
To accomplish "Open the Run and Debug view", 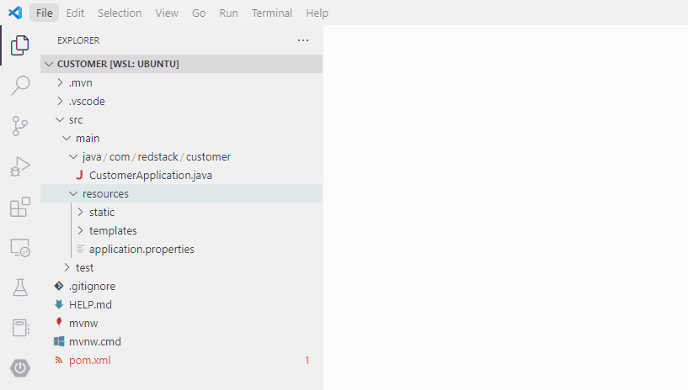I will (x=20, y=166).
